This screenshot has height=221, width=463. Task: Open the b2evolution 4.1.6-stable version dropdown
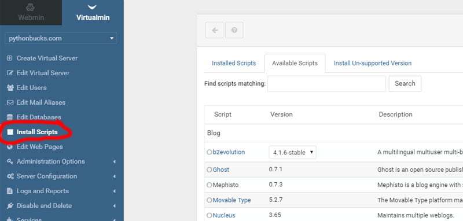point(292,153)
